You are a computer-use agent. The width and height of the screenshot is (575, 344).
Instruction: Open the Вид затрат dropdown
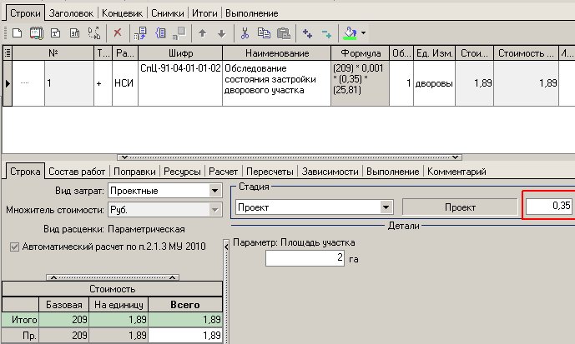click(x=214, y=191)
